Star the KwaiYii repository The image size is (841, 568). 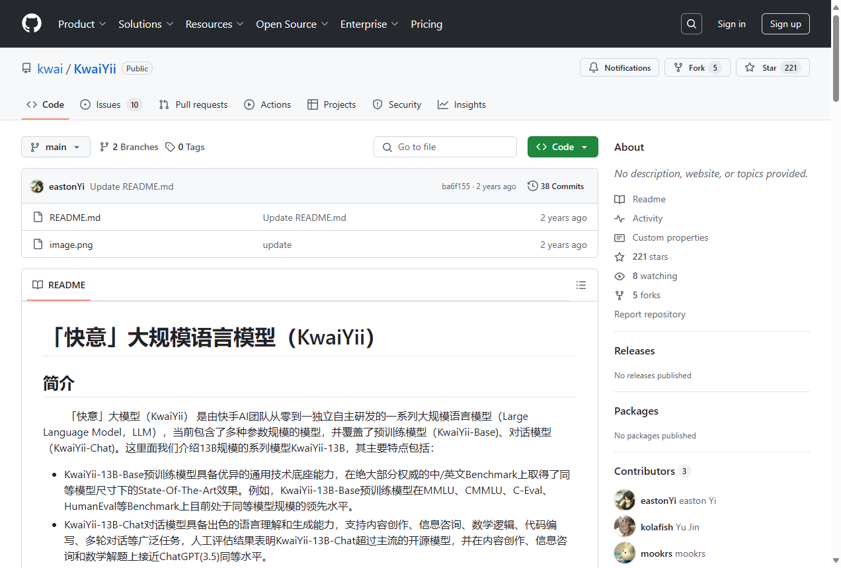point(772,68)
